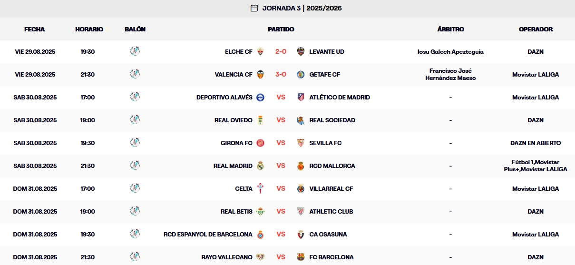Click the FECHA column header
The width and height of the screenshot is (575, 265).
pyautogui.click(x=35, y=29)
